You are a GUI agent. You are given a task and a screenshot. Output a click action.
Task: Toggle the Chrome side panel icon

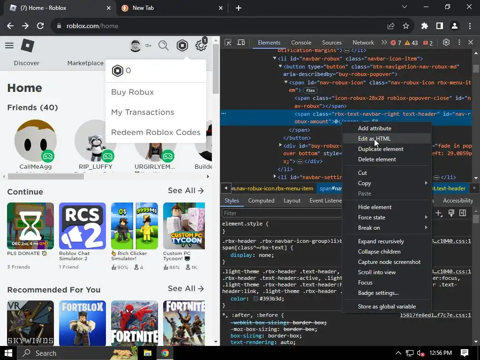click(440, 26)
